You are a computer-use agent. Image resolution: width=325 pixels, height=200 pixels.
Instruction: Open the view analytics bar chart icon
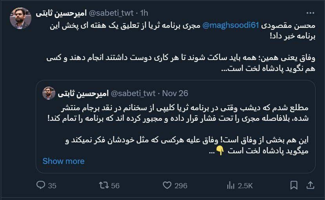click(x=231, y=185)
